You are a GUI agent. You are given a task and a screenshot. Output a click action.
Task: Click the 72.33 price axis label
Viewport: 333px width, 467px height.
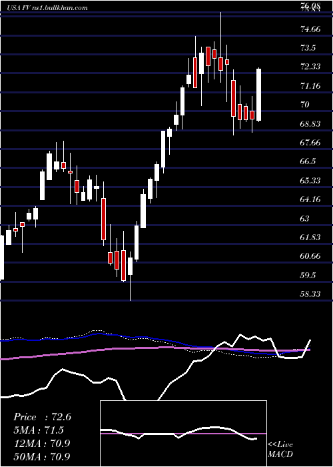point(310,67)
